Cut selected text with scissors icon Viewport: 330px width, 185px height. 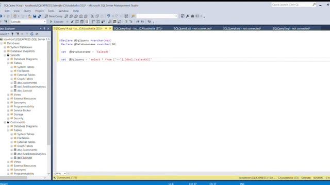(x=92, y=16)
